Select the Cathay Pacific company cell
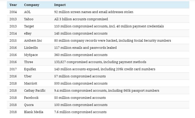The image size is (195, 118). click(x=35, y=91)
